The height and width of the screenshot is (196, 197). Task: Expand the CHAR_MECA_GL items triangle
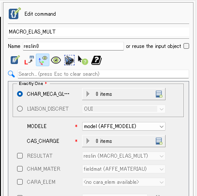pos(88,94)
